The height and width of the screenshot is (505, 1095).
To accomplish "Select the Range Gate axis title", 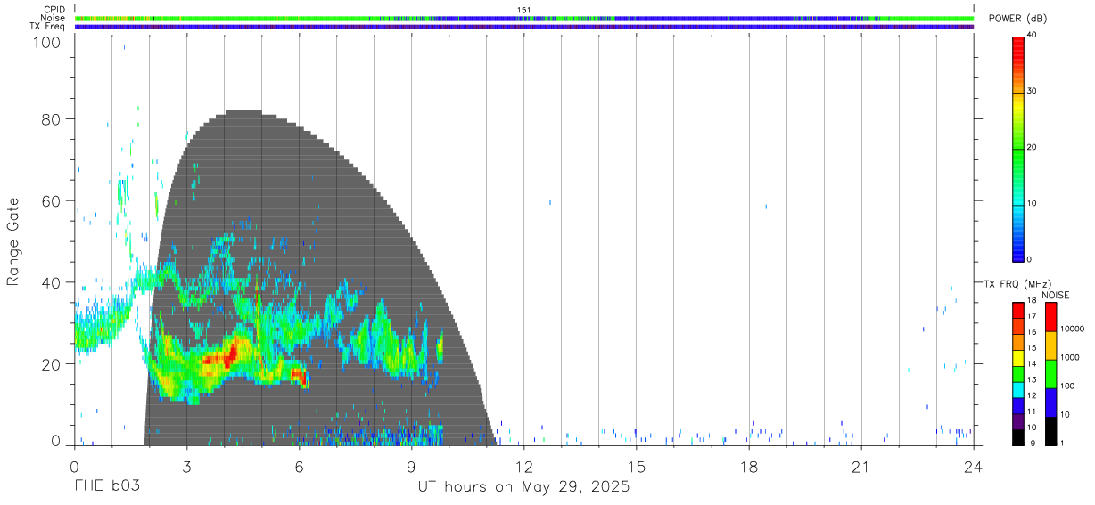I will tap(13, 241).
